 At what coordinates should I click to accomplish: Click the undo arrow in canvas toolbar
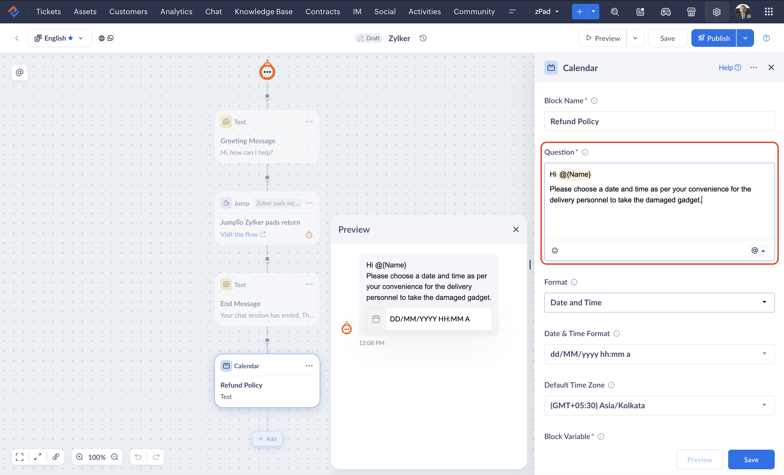(x=138, y=457)
